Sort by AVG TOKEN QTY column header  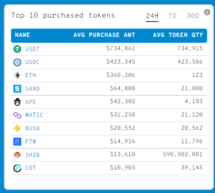click(x=178, y=35)
